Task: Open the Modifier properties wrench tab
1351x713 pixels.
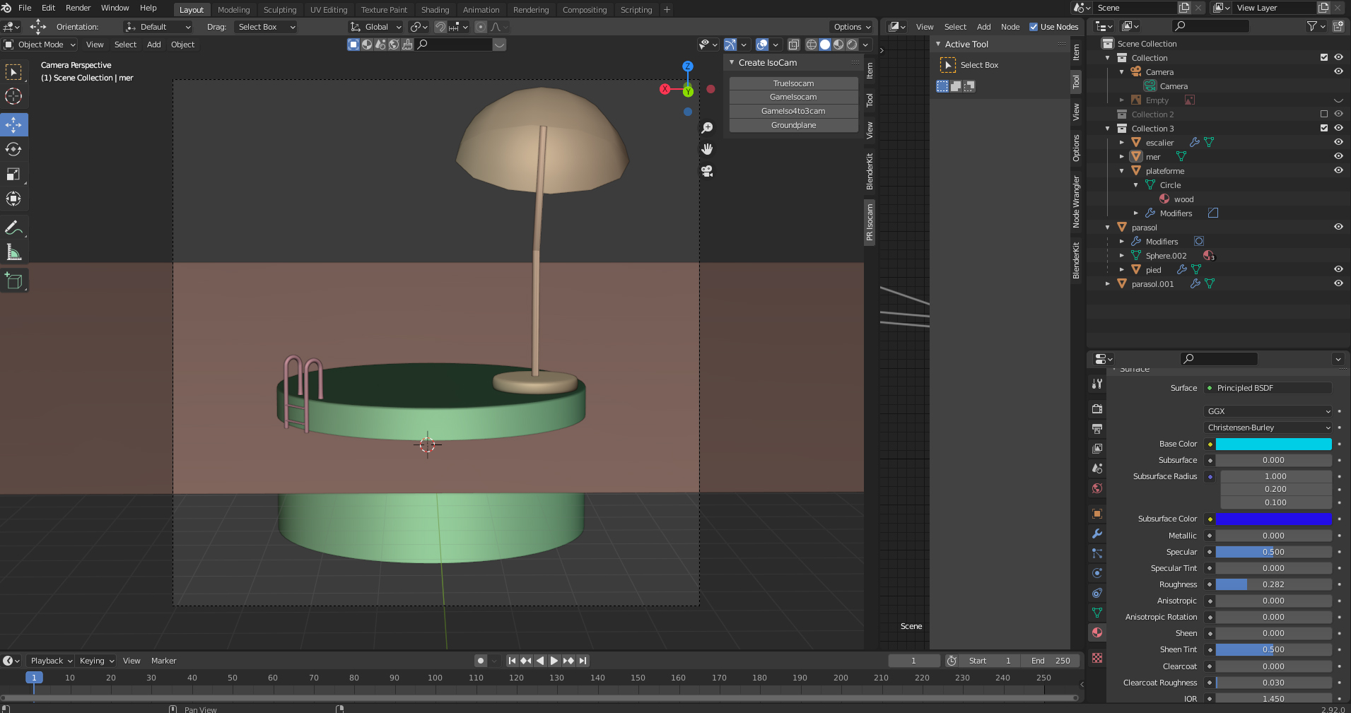Action: (1097, 534)
